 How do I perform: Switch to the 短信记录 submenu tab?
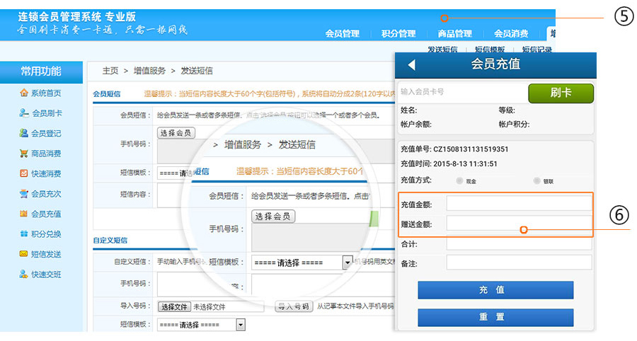pyautogui.click(x=537, y=49)
